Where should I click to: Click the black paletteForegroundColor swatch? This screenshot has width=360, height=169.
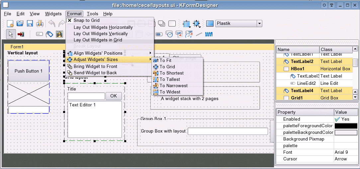[x=346, y=126]
